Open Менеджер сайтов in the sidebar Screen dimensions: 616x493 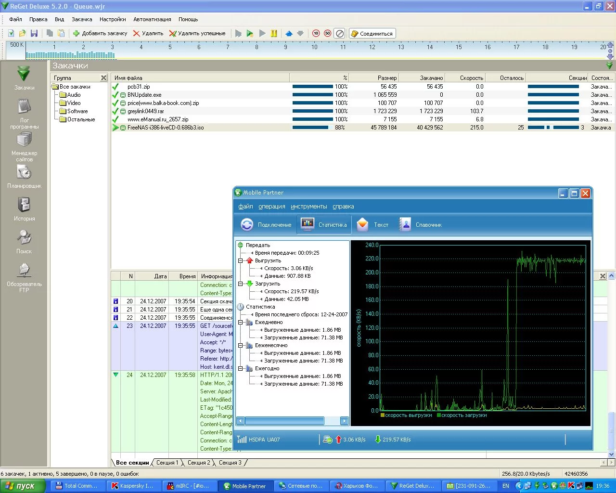24,147
